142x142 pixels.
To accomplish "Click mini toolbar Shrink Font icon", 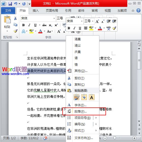I will (x=103, y=21).
